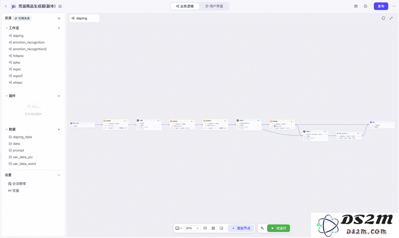Edit the project name via pencil icon
Image resolution: width=399 pixels, height=238 pixels.
[60, 6]
